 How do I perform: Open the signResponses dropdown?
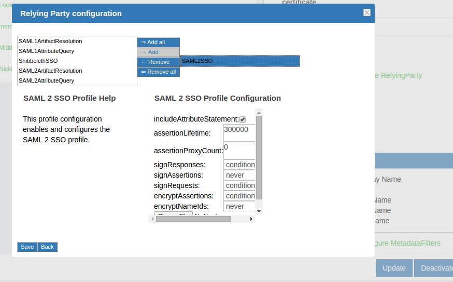pos(239,165)
